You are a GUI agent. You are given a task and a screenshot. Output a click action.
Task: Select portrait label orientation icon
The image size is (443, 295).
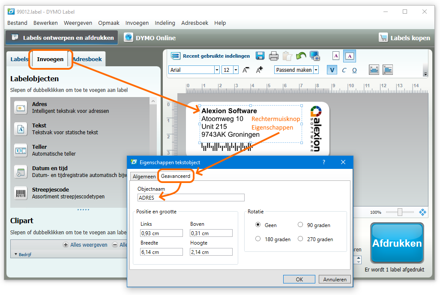click(336, 56)
